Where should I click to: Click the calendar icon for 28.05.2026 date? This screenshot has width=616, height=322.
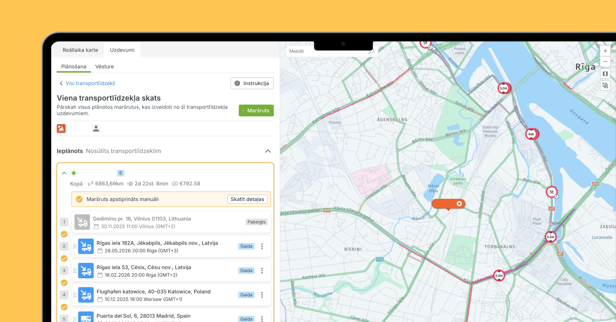pyautogui.click(x=100, y=251)
